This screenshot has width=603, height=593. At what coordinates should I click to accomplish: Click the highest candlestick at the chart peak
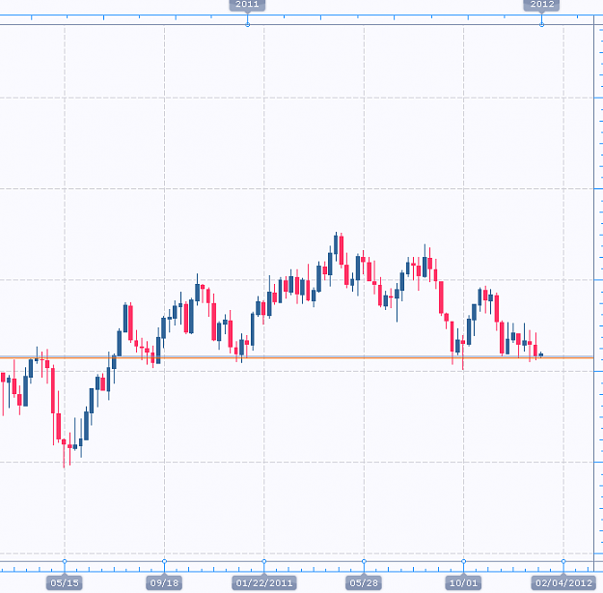click(336, 246)
